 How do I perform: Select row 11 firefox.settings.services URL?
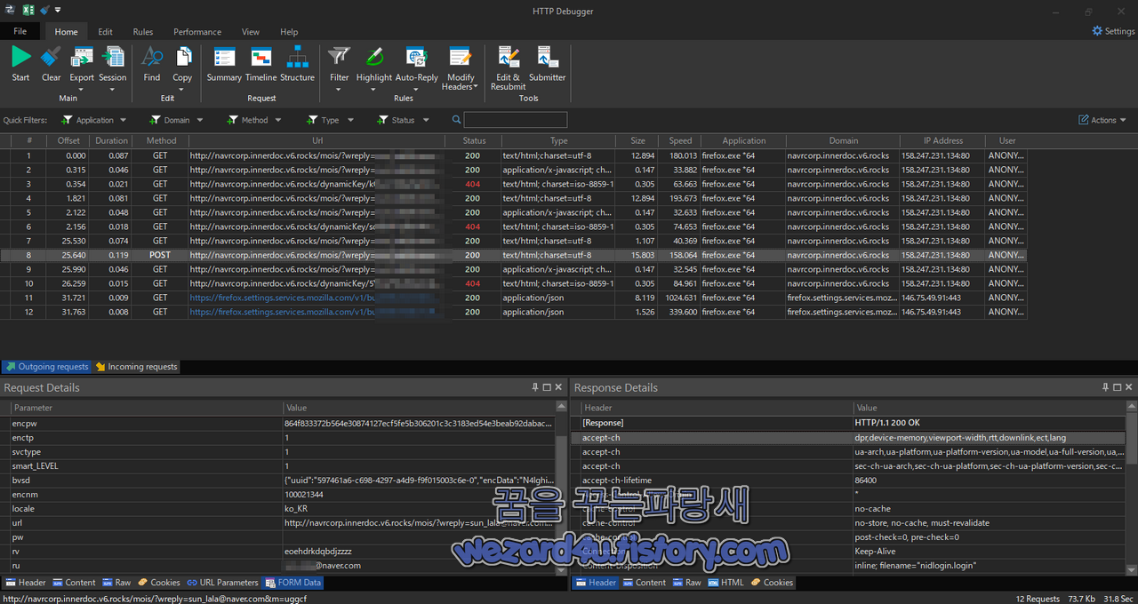click(x=514, y=298)
